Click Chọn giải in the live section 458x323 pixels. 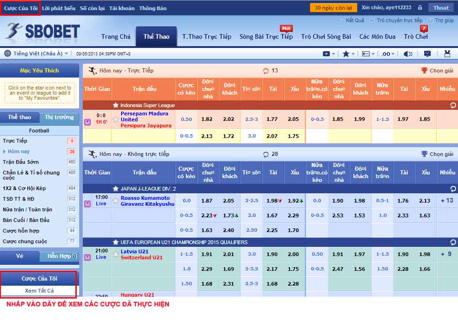tap(437, 71)
